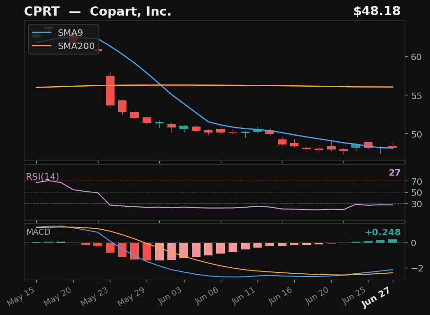Click the Jun 11 date label

click(x=244, y=296)
